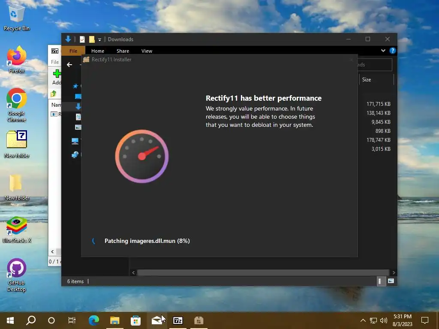
Task: Open GitHub Desktop shortcut
Action: point(17,275)
